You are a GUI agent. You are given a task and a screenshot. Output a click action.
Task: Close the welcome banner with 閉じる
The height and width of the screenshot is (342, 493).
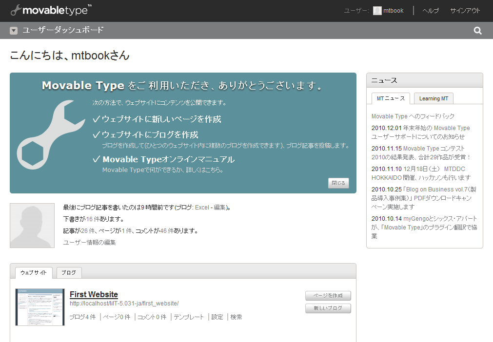[338, 183]
